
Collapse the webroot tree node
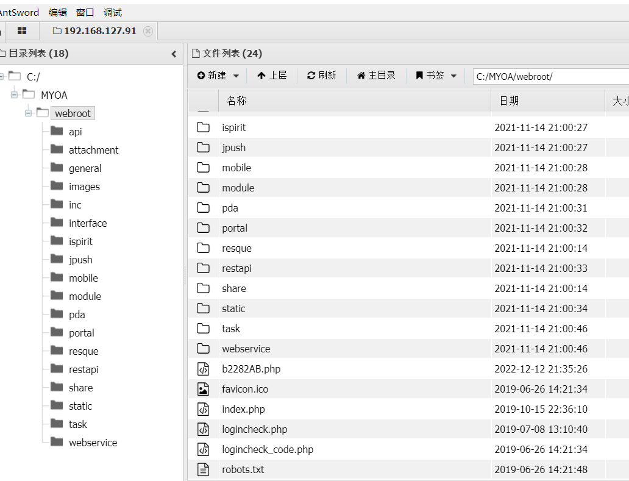pos(28,113)
